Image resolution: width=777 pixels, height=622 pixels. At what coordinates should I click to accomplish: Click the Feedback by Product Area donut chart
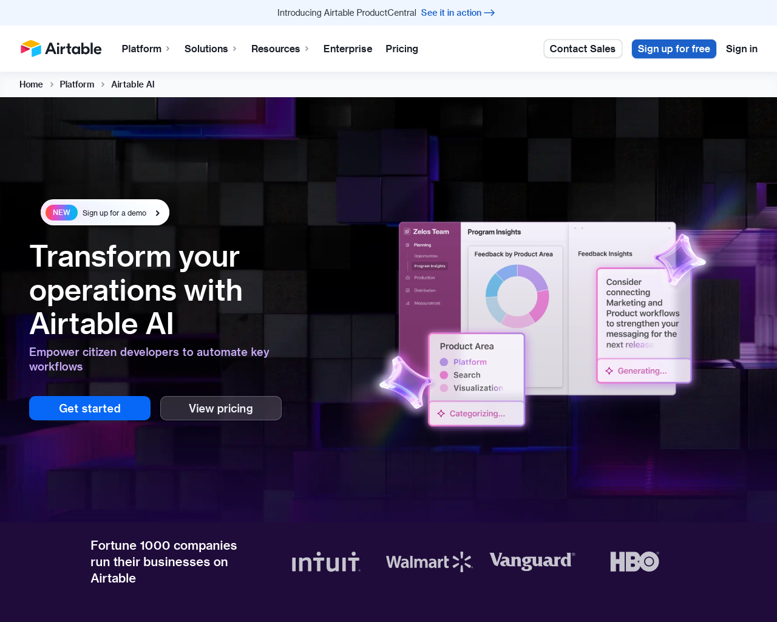(517, 296)
